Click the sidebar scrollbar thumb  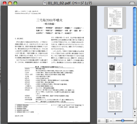[135, 36]
